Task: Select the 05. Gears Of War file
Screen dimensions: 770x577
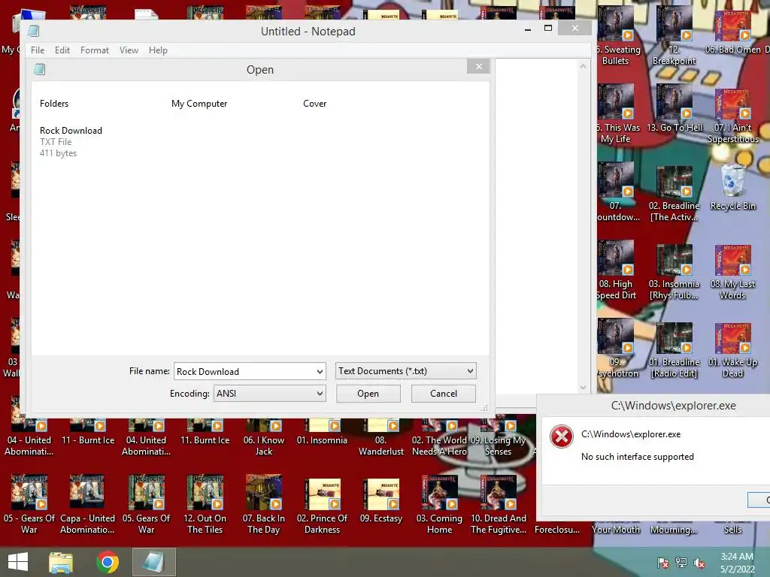Action: click(147, 504)
